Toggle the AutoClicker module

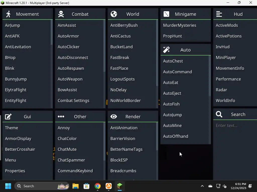[x=79, y=47]
